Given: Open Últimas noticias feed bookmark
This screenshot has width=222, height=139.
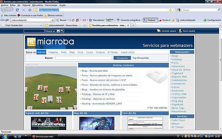Looking at the screenshot, I should [53, 15].
